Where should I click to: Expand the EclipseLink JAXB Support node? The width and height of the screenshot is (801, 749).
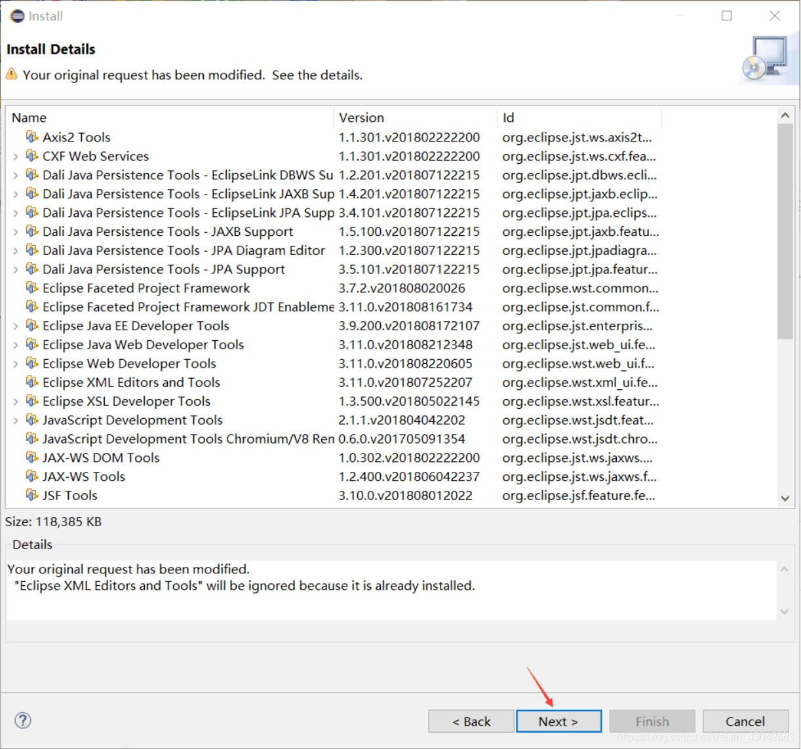(x=16, y=195)
